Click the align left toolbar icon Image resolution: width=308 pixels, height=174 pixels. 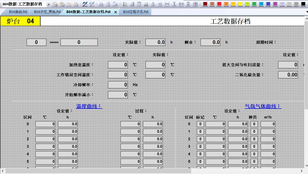125,4
